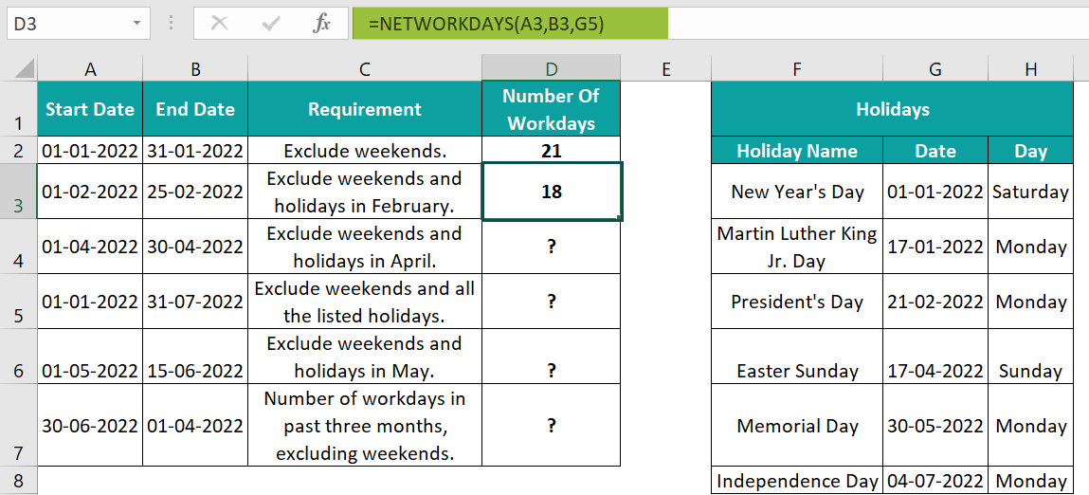1089x495 pixels.
Task: Select row 2 header
Action: tap(19, 150)
